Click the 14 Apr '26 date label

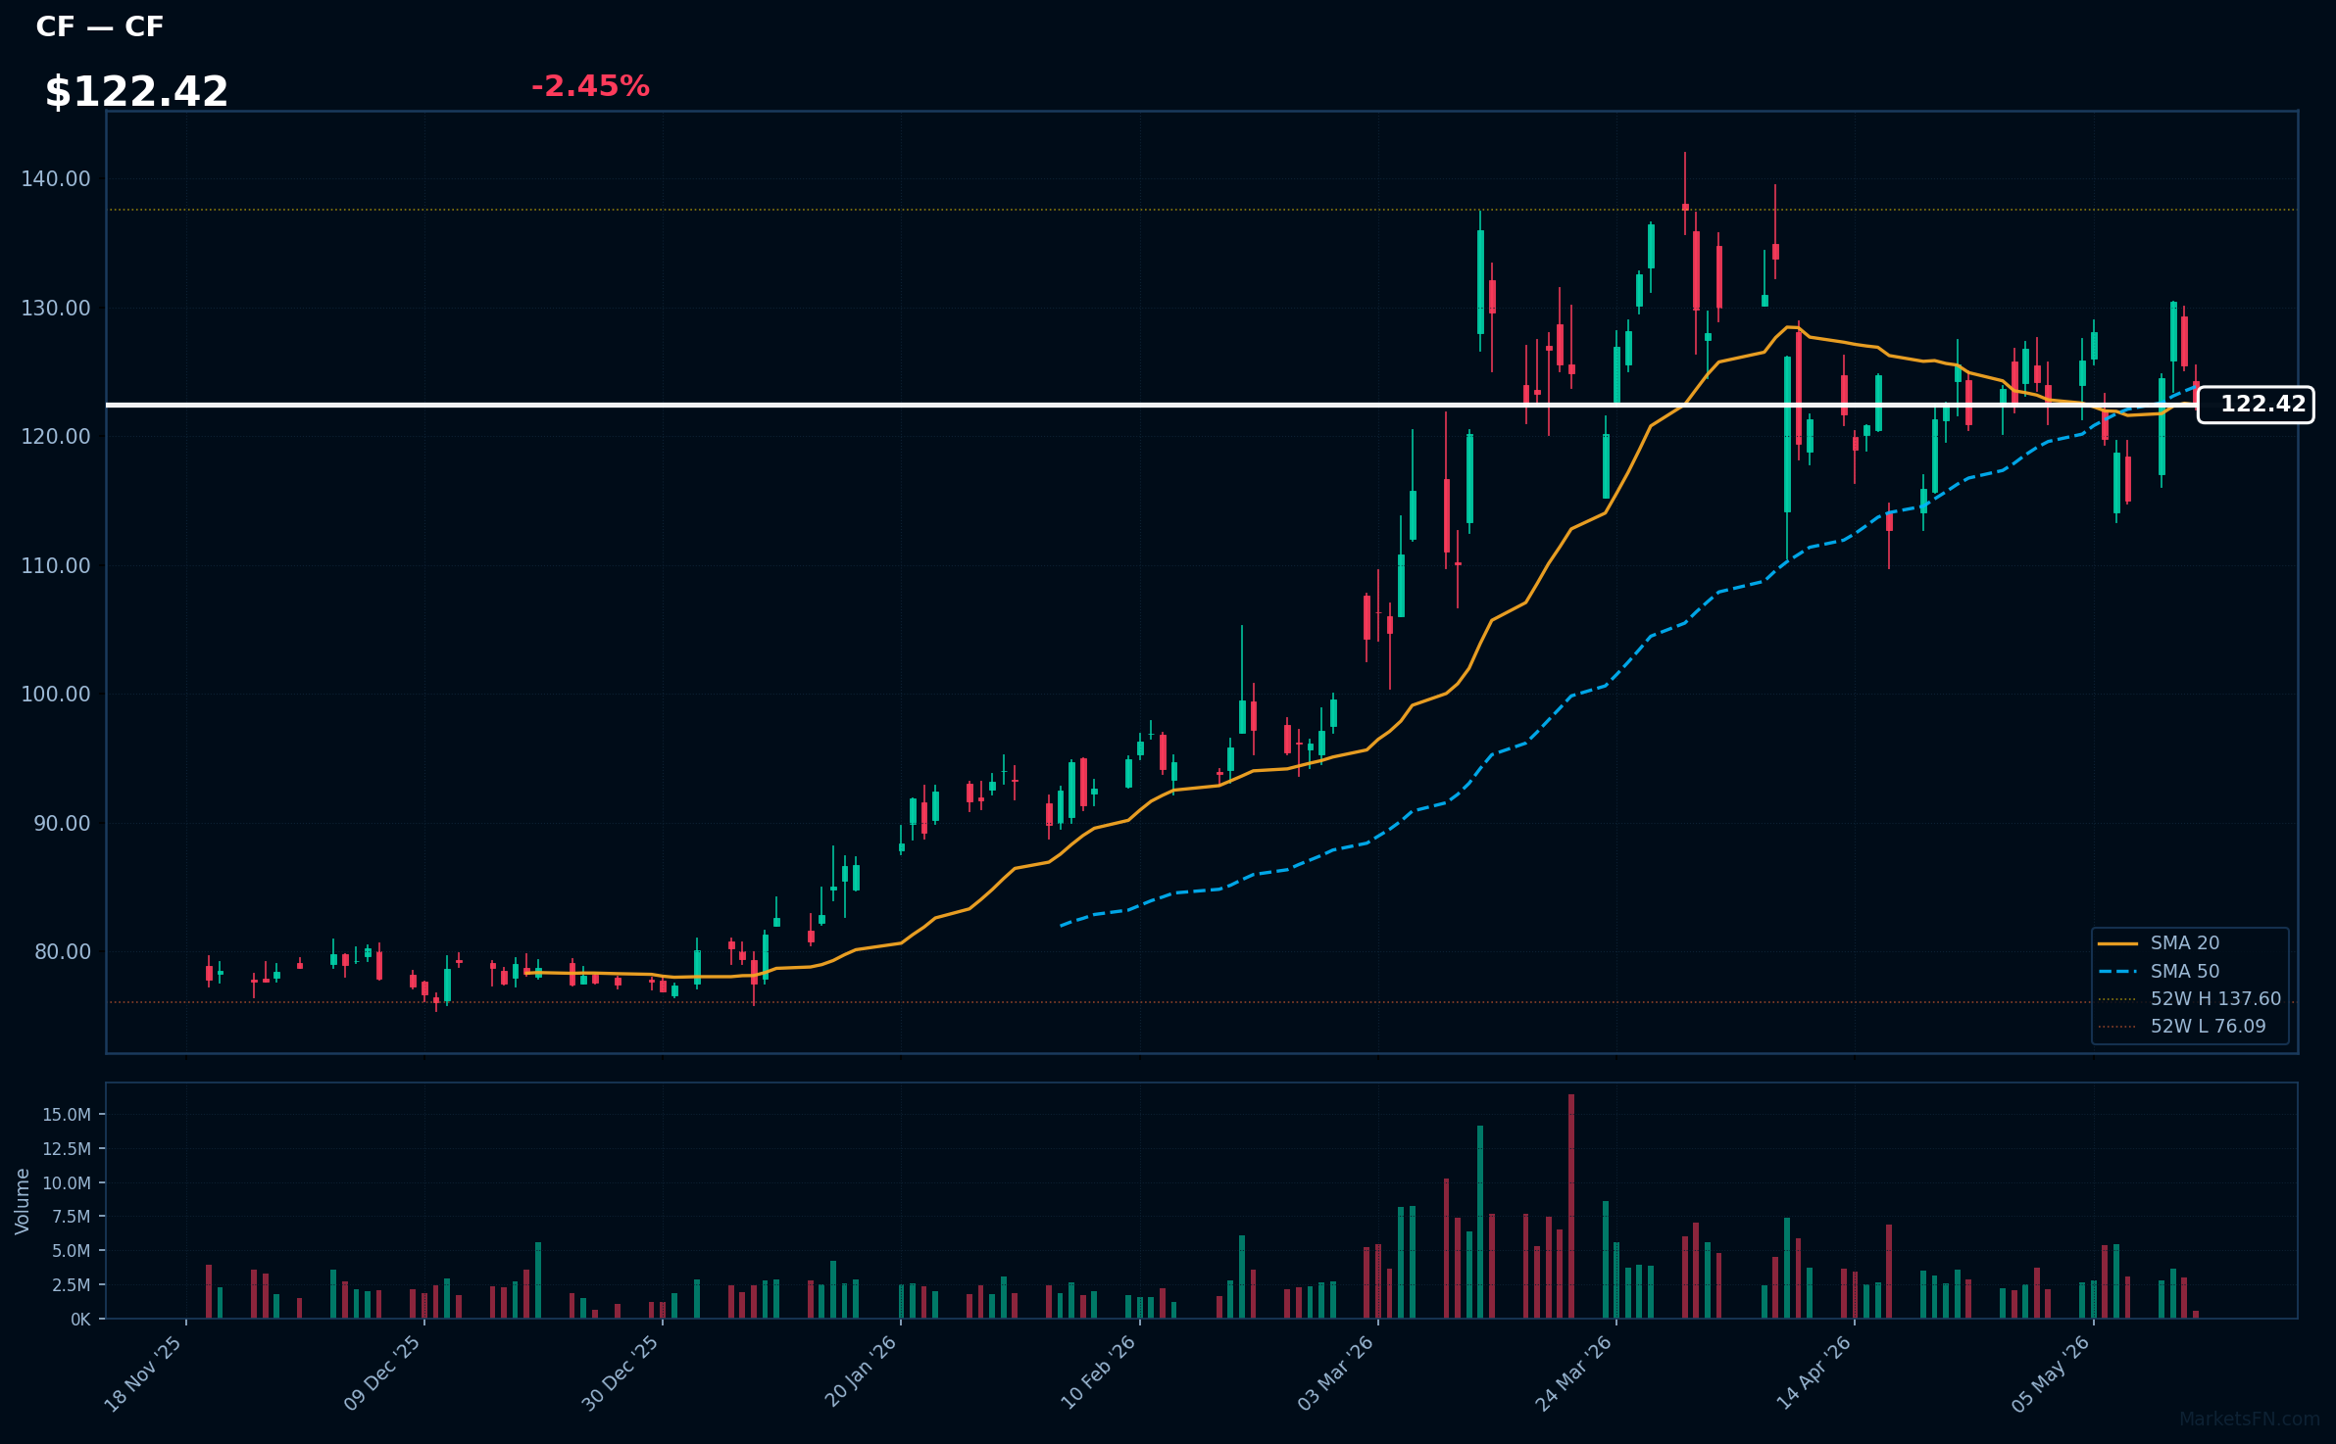pyautogui.click(x=1814, y=1372)
